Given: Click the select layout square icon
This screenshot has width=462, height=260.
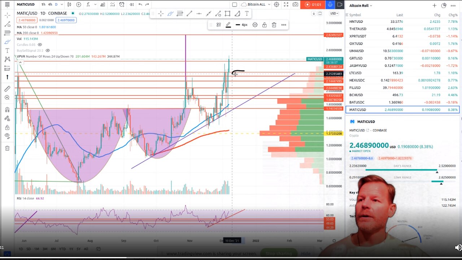Looking at the screenshot, I should pyautogui.click(x=235, y=4).
